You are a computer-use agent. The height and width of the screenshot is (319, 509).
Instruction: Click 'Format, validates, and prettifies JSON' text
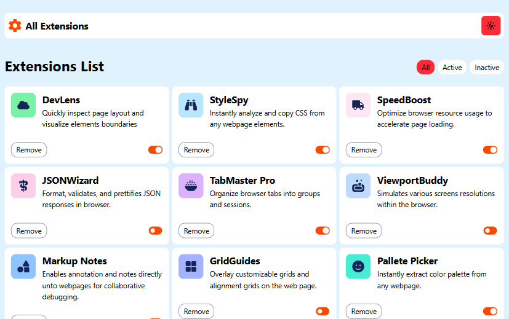click(x=102, y=199)
